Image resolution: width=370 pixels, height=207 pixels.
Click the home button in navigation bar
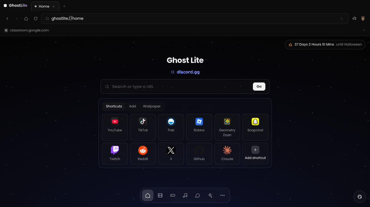coord(26,19)
